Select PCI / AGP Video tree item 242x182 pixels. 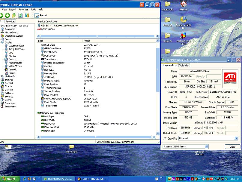(17, 49)
